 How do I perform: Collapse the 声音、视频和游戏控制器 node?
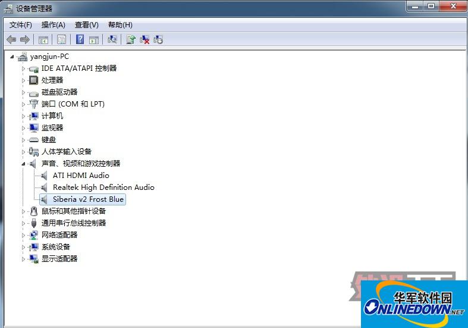point(23,164)
